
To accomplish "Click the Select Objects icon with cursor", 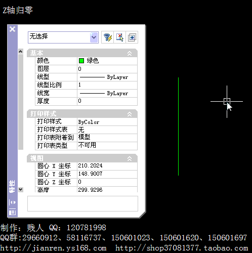I will [x=120, y=37].
